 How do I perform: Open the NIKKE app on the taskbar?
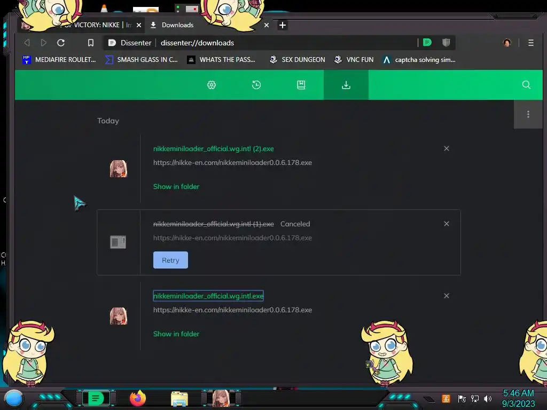[x=221, y=398]
